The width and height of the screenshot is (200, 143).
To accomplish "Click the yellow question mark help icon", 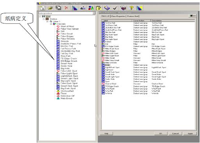I will tap(131, 8).
